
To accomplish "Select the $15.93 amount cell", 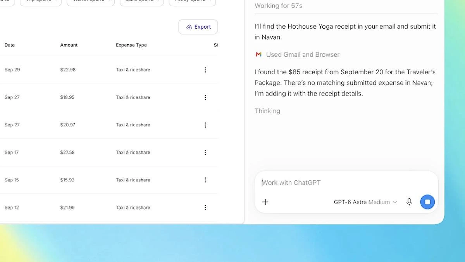I will point(67,180).
